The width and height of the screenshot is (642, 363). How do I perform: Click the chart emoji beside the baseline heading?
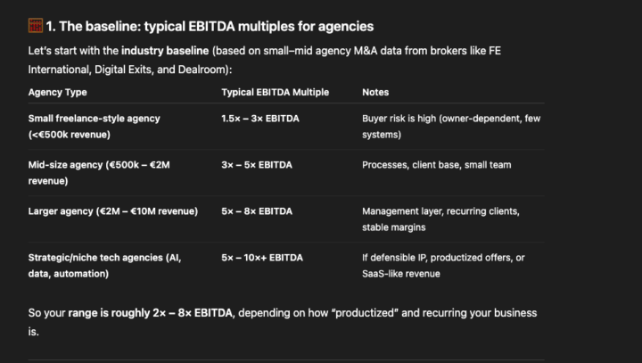coord(36,27)
